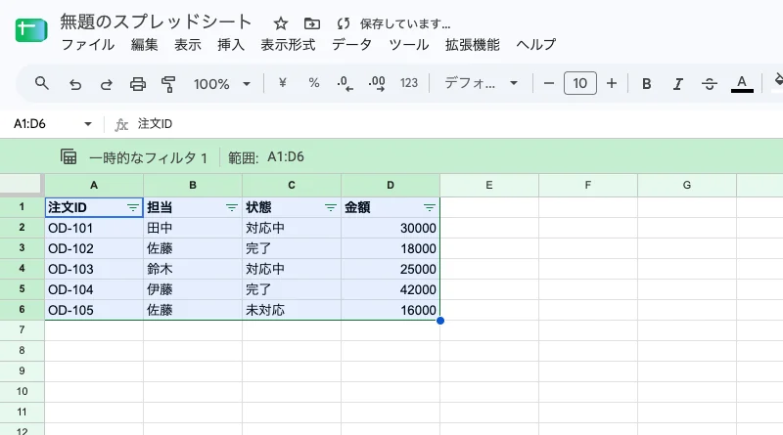Open filter dropdown for 注文ID column
The image size is (783, 435).
coord(133,207)
